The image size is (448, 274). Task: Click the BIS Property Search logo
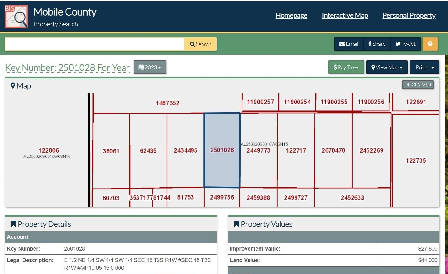(x=16, y=16)
